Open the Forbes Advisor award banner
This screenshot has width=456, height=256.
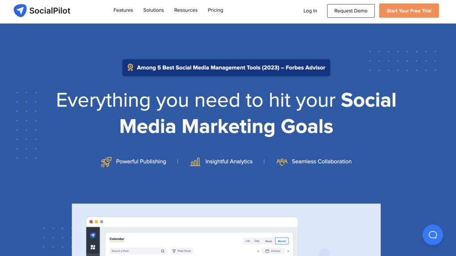click(226, 67)
